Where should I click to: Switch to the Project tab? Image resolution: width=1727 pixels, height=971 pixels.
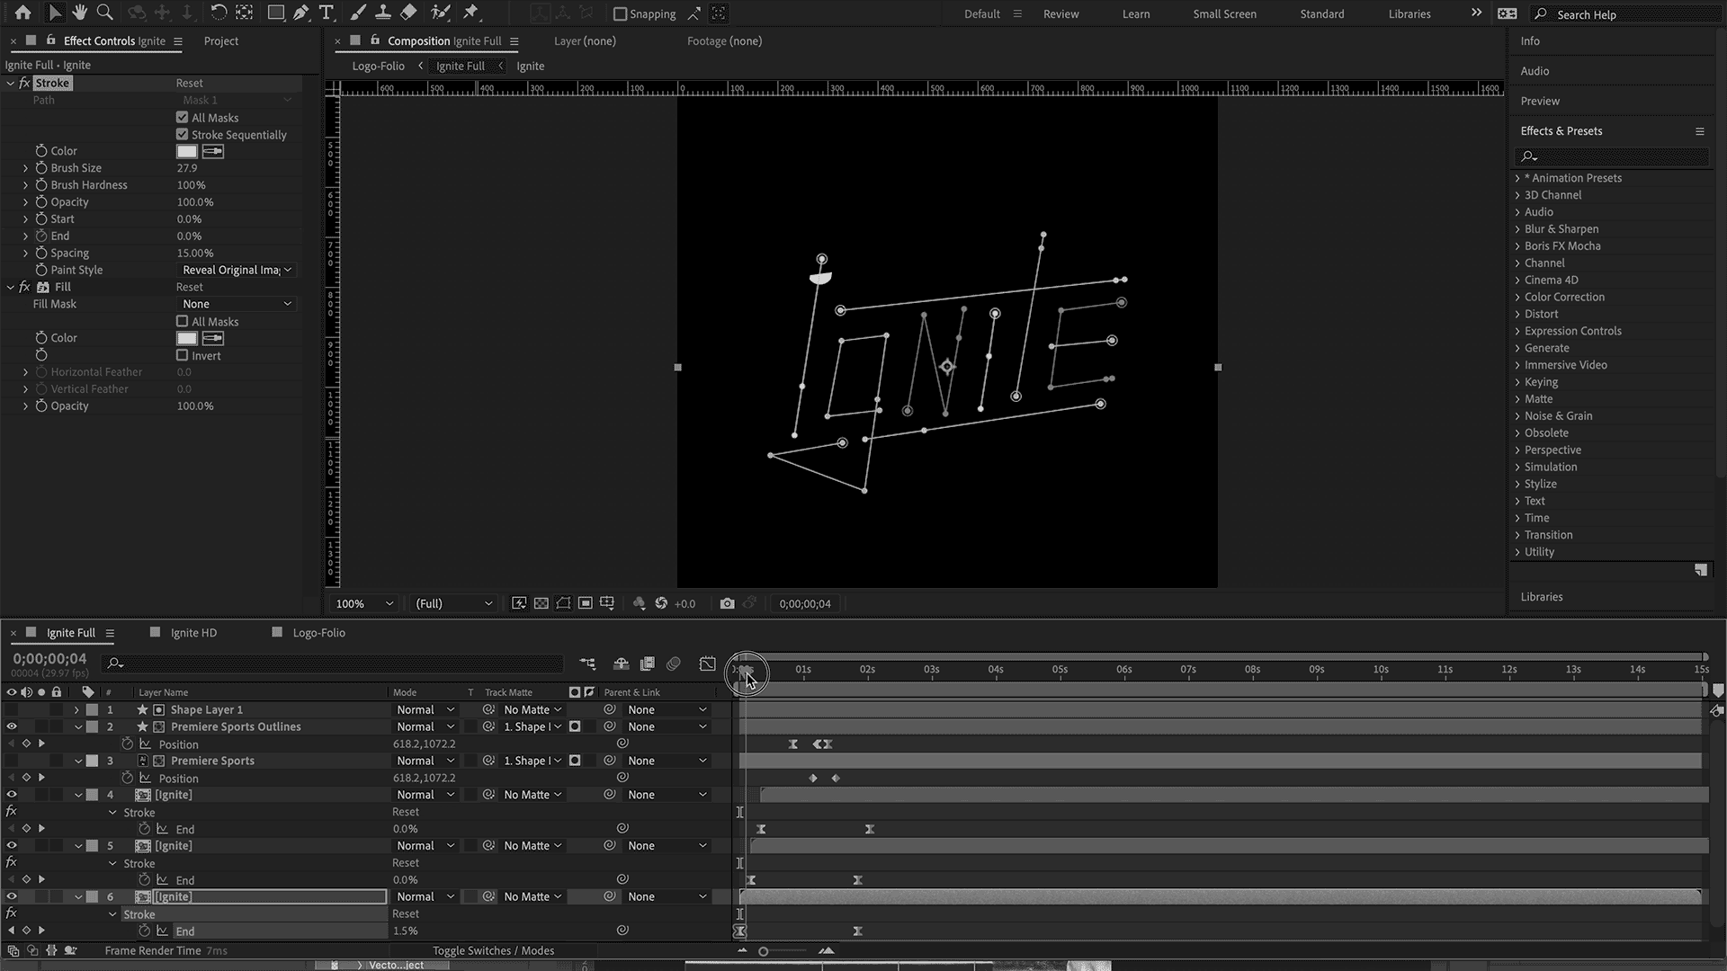coord(220,41)
